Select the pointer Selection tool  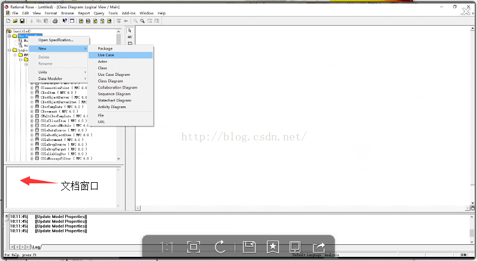(x=130, y=30)
